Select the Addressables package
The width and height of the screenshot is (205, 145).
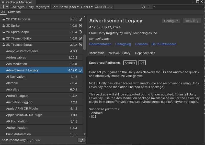click(x=41, y=57)
